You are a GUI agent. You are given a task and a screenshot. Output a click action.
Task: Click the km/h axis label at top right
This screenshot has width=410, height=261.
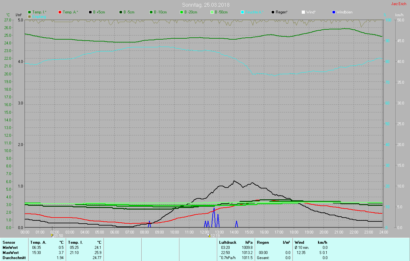tap(399, 15)
